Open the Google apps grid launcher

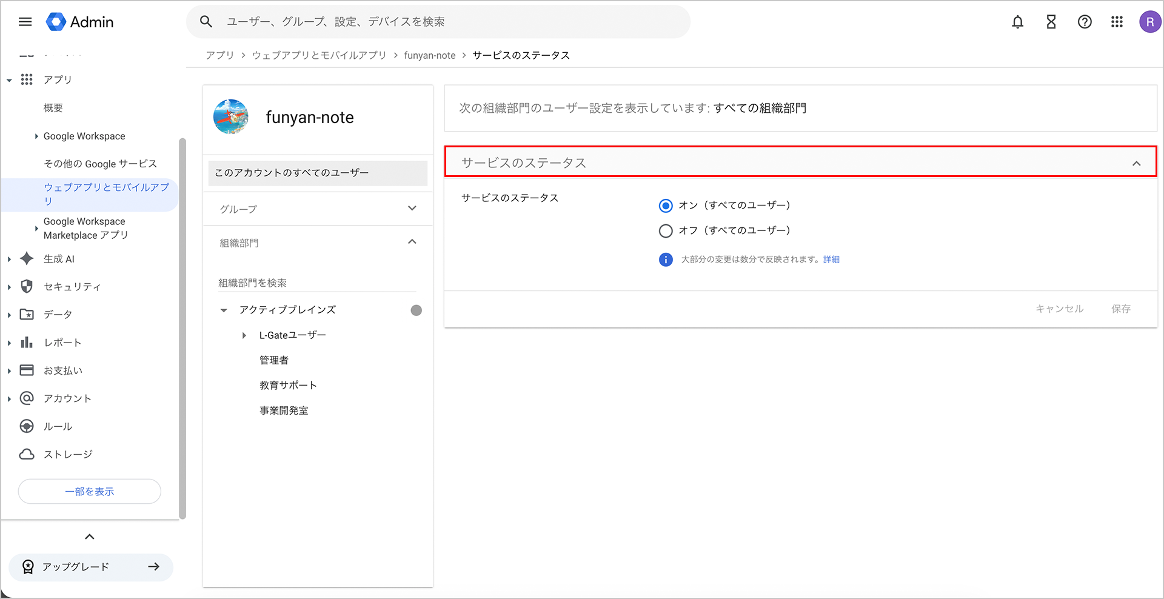pyautogui.click(x=1117, y=22)
